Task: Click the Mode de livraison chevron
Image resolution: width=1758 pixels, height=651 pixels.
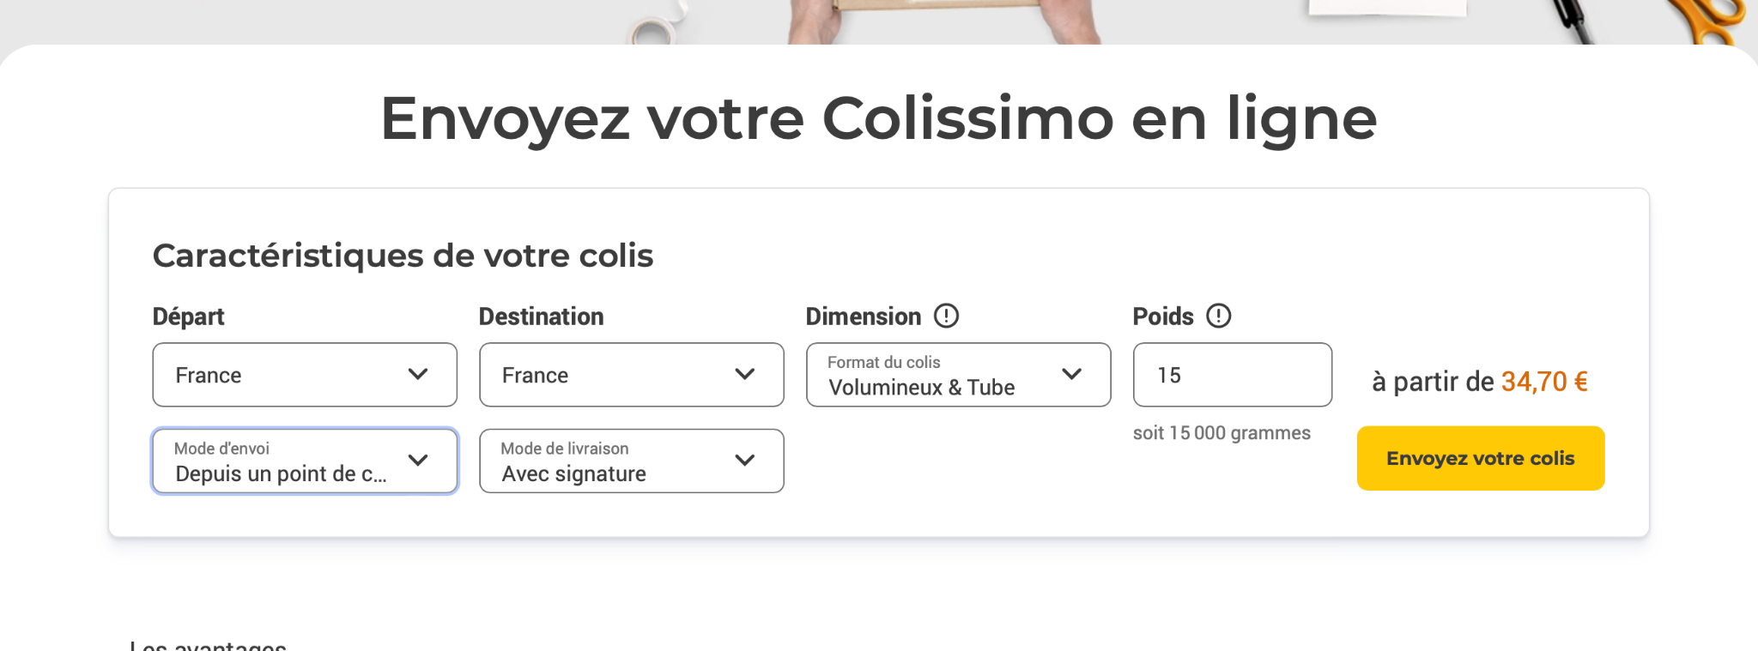Action: click(x=745, y=460)
